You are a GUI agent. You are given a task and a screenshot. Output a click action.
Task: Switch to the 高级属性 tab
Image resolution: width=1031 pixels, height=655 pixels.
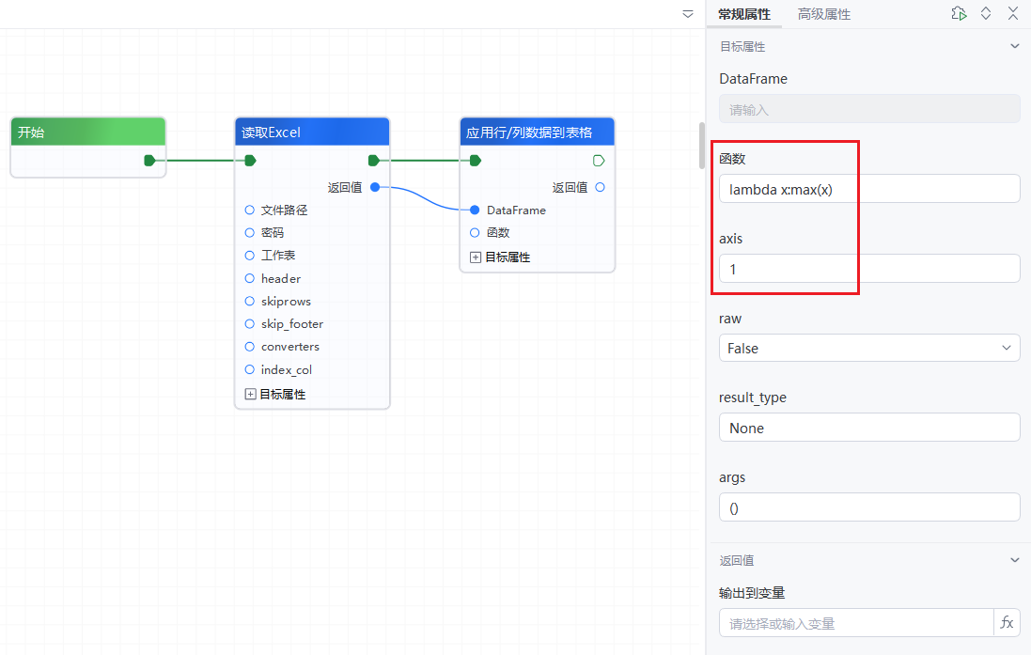click(823, 14)
